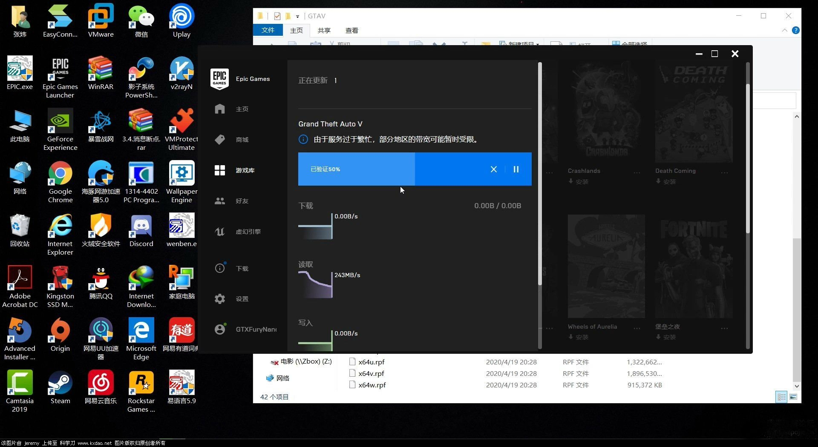Click 安装 under Crashlands
This screenshot has width=818, height=447.
tap(578, 181)
